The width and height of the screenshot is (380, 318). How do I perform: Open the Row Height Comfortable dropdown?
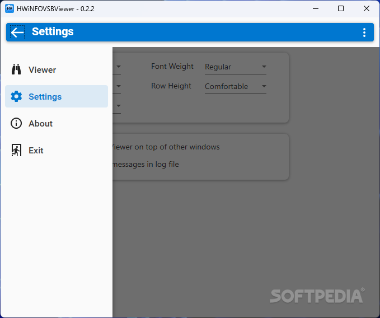235,87
